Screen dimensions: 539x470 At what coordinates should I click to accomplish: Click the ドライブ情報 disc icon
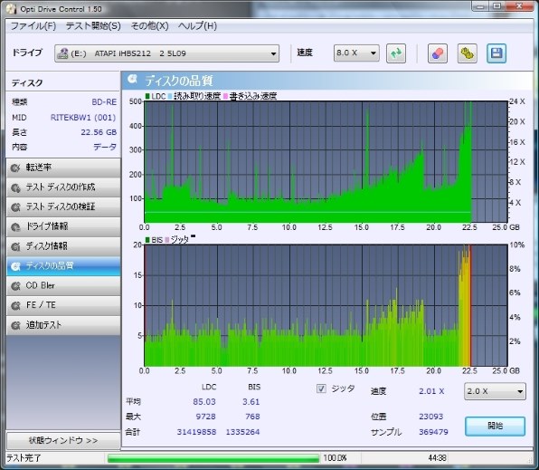click(x=15, y=227)
